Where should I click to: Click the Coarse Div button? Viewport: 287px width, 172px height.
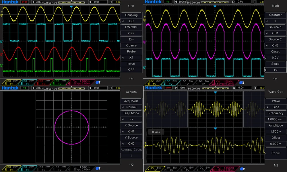tap(131, 45)
